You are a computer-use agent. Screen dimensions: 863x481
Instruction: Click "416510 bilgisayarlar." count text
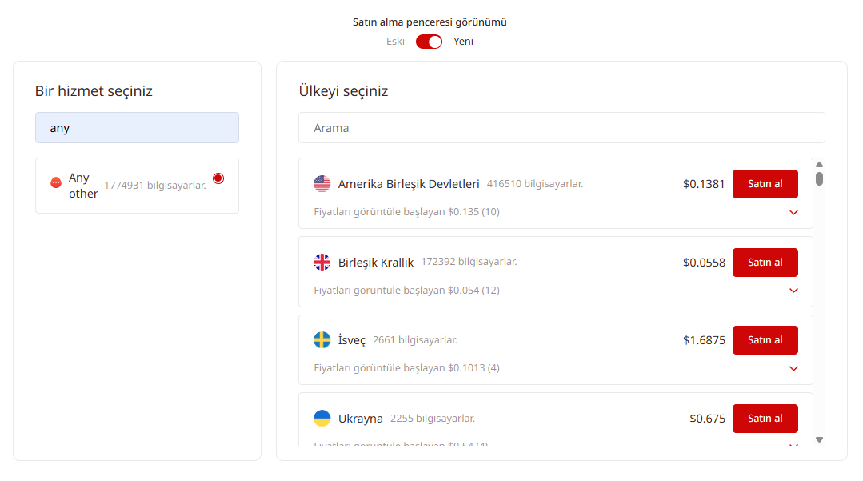[x=535, y=184]
